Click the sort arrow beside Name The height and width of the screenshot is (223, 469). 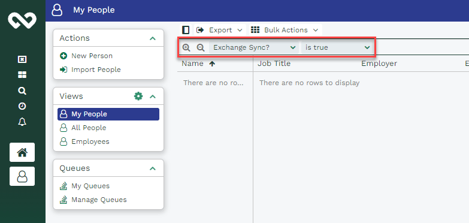tap(212, 64)
